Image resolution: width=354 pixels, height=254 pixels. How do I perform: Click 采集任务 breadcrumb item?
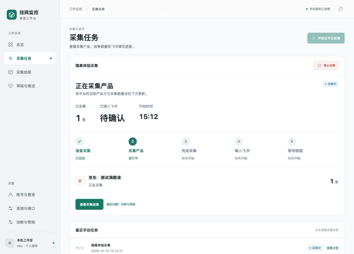(x=98, y=9)
